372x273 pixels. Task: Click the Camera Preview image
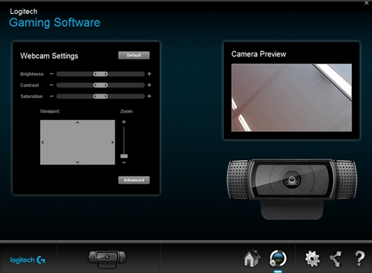pyautogui.click(x=292, y=98)
